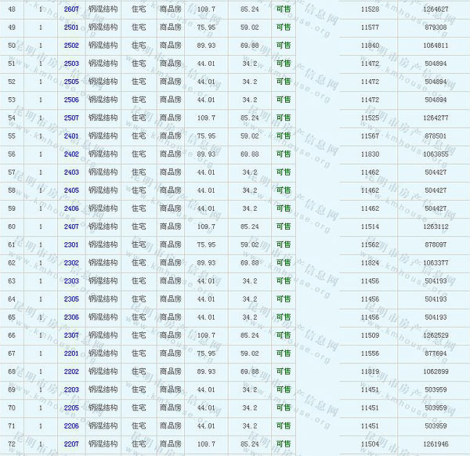Click 可售 status in row 60
This screenshot has width=470, height=456.
pos(283,226)
